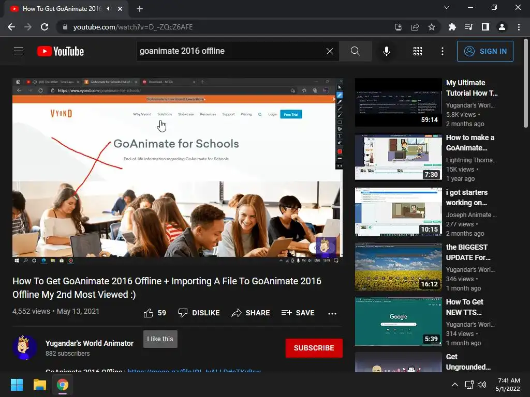This screenshot has width=530, height=397.
Task: Open YouTube settings three-dot menu
Action: [443, 51]
